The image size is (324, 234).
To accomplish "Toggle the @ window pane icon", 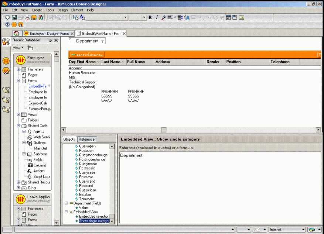I will pos(228,18).
